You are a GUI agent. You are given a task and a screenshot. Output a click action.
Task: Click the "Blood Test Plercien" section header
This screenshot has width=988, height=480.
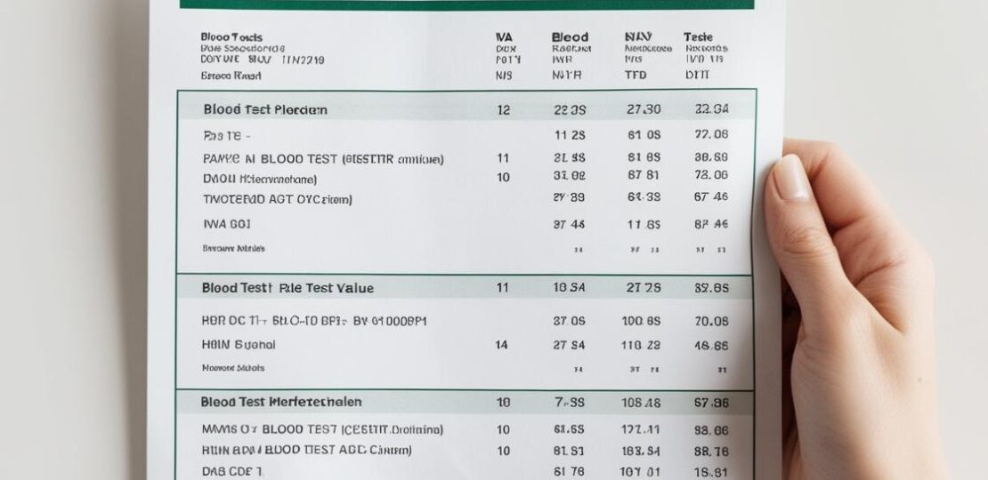click(265, 109)
